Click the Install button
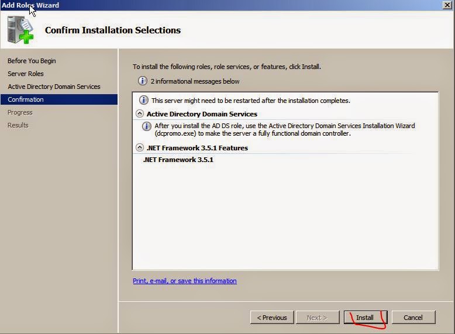The height and width of the screenshot is (334, 455). click(365, 318)
